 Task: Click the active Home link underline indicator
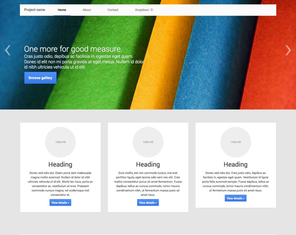coord(62,15)
